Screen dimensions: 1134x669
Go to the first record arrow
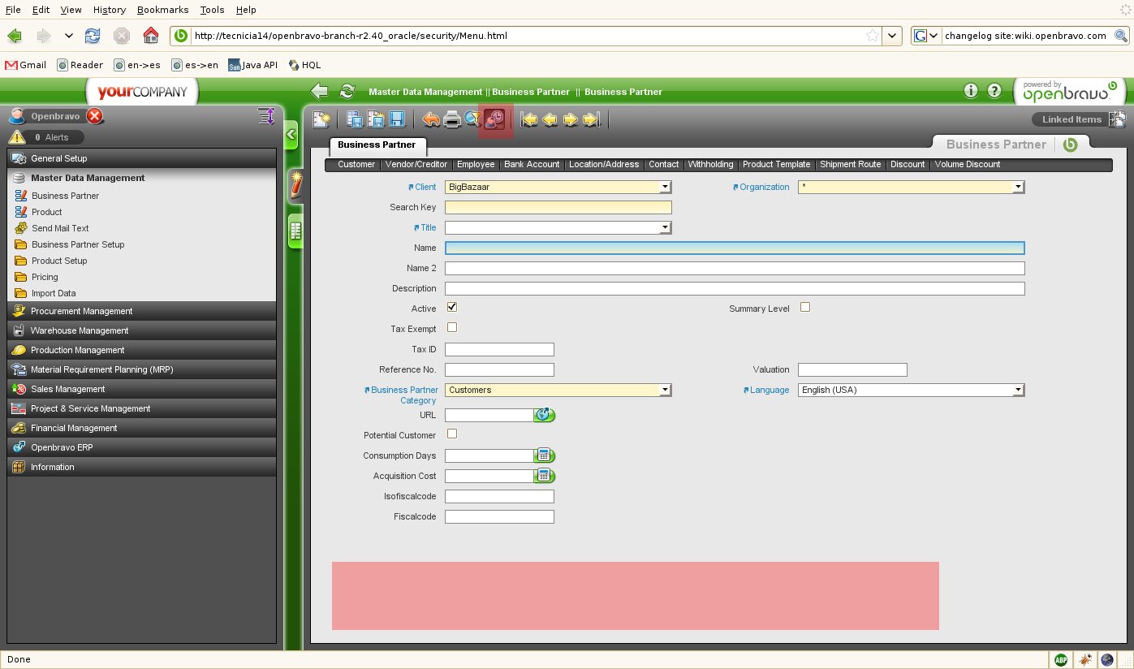pyautogui.click(x=529, y=120)
